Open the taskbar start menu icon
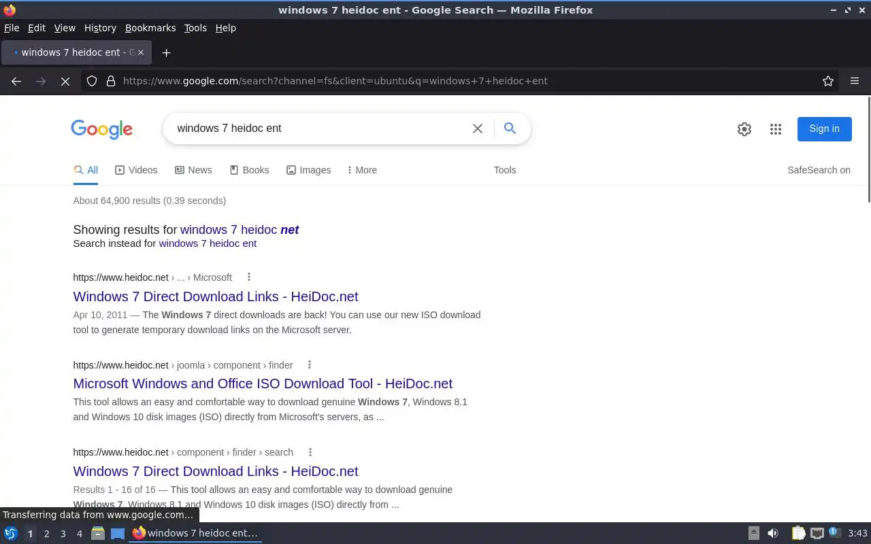 [x=11, y=533]
